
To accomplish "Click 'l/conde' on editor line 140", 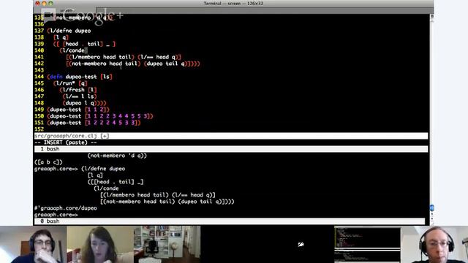I will (73, 50).
